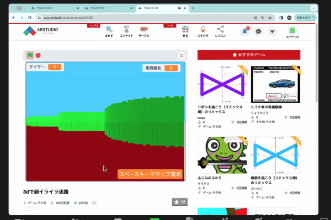Open ふじみのふたり title link
Viewport: 331px width, 220px height.
[x=210, y=178]
